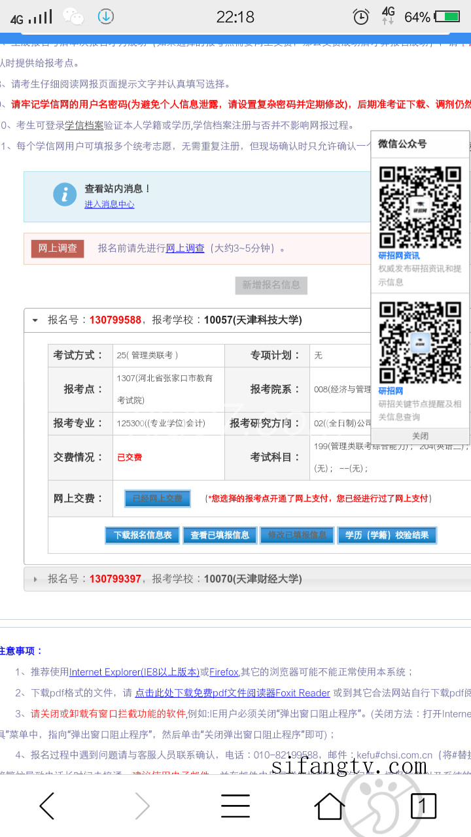Open the 学信档案 link
The width and height of the screenshot is (471, 837).
84,126
